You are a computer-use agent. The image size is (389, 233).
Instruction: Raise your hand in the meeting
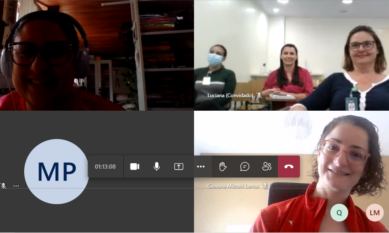223,167
